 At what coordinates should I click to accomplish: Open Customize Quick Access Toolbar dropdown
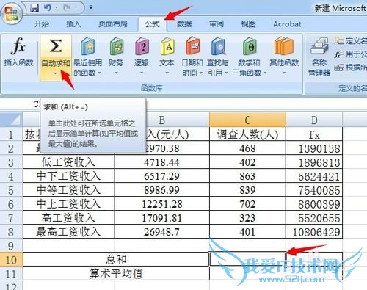click(91, 7)
